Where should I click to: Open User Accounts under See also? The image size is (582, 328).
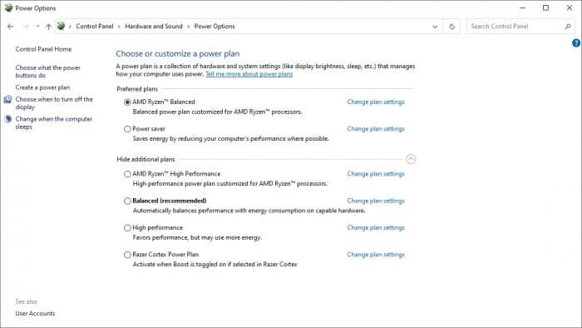coord(35,314)
